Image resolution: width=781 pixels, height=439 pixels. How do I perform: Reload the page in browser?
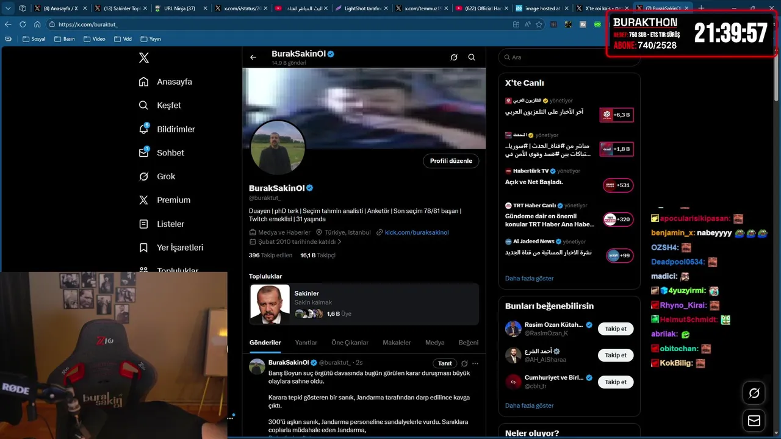click(23, 24)
